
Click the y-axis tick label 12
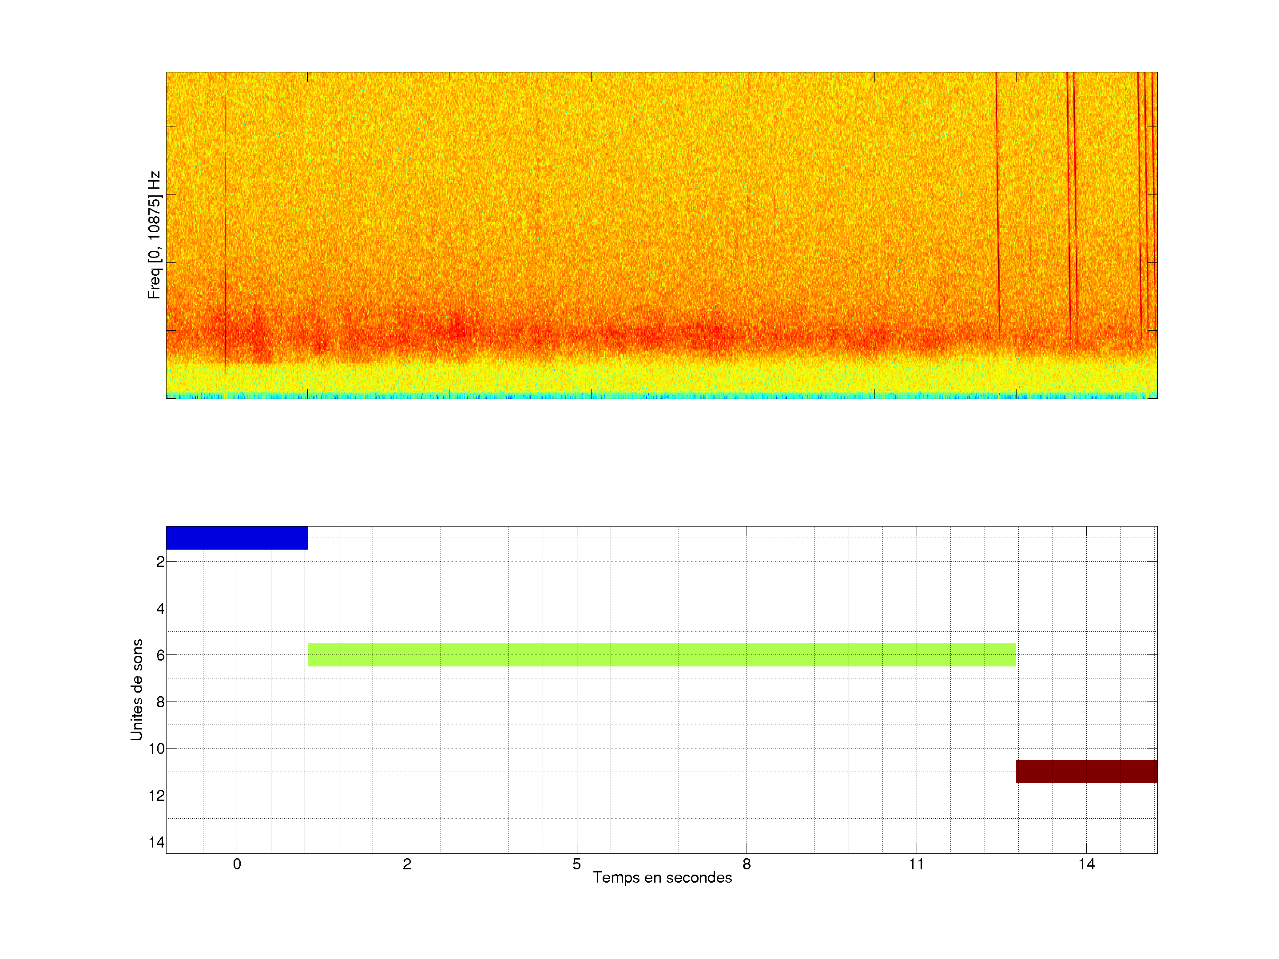click(157, 796)
